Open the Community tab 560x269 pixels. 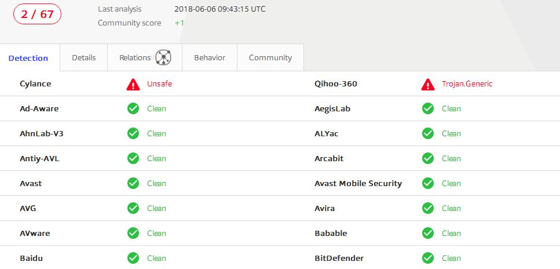pyautogui.click(x=270, y=57)
